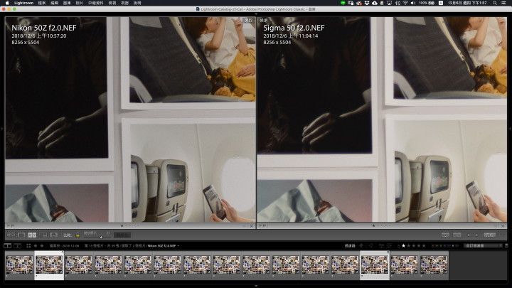
Task: Click the Nikon 50Z f2.0.NEF image
Action: (130, 119)
